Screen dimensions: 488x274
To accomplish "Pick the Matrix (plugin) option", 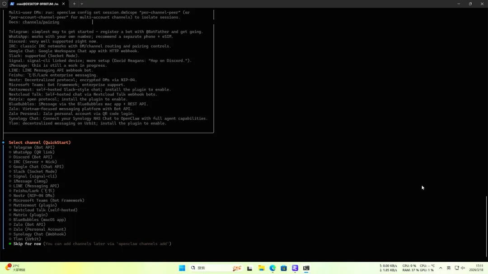I will [x=28, y=215].
